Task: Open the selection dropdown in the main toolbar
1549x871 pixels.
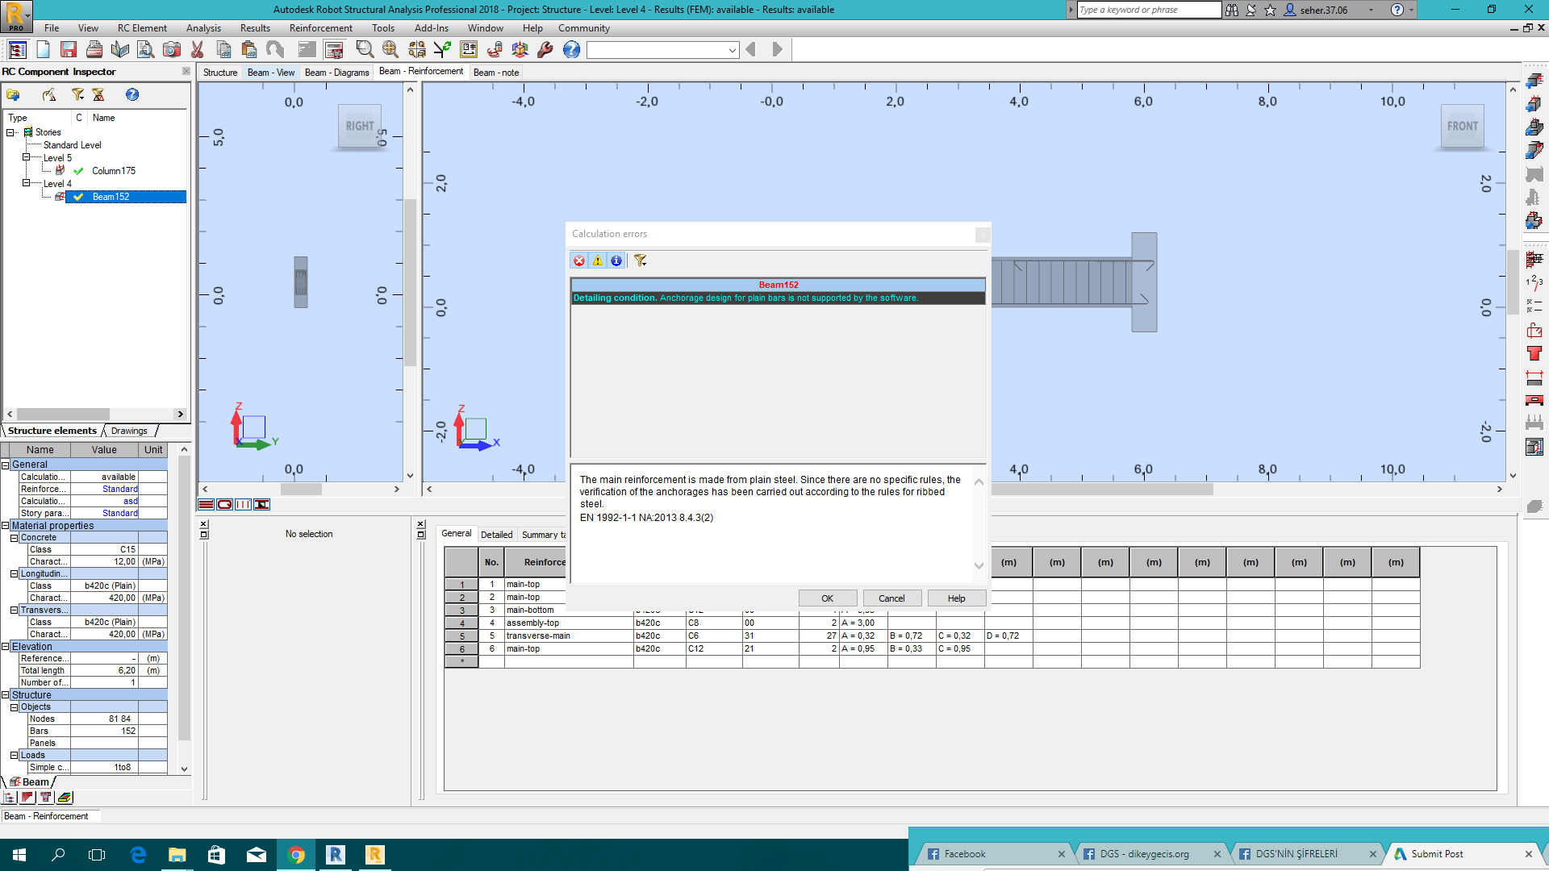Action: tap(733, 49)
